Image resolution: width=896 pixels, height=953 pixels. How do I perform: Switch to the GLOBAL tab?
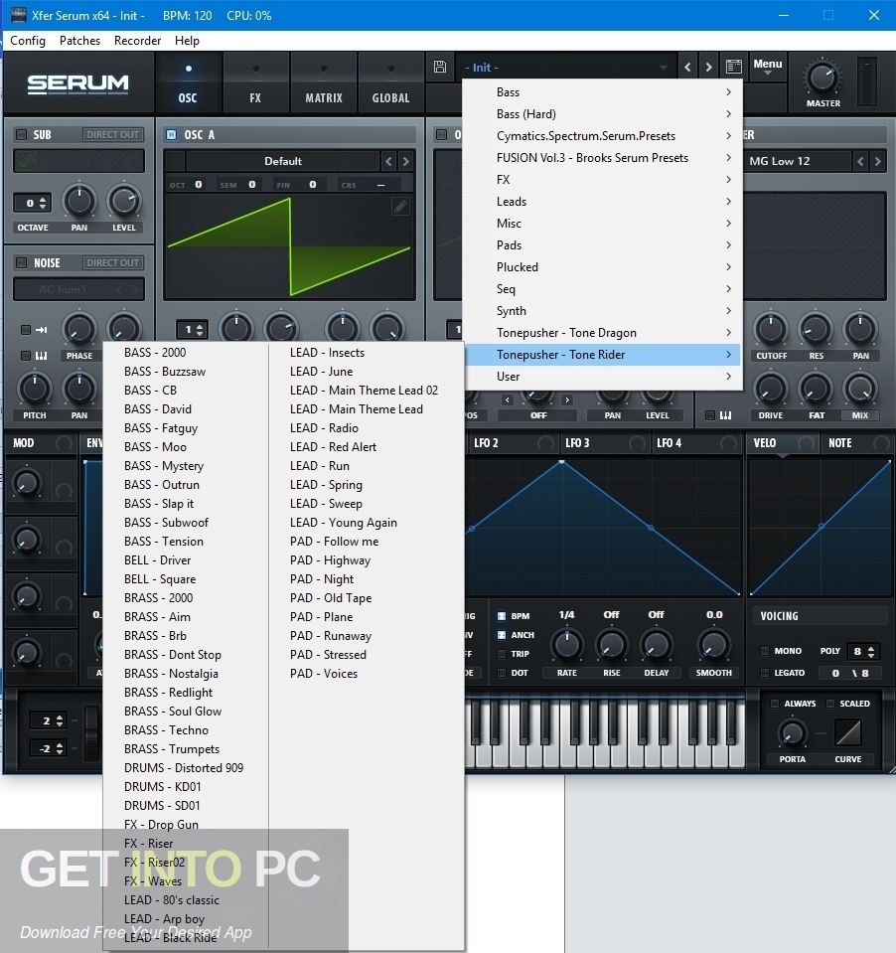(x=390, y=83)
